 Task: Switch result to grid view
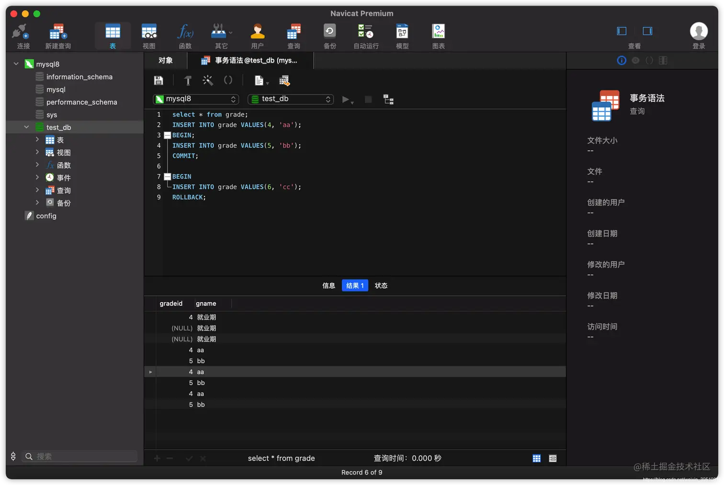tap(537, 458)
